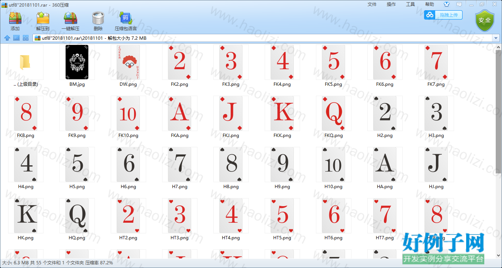Click the 删除 trash can icon

pos(98,18)
